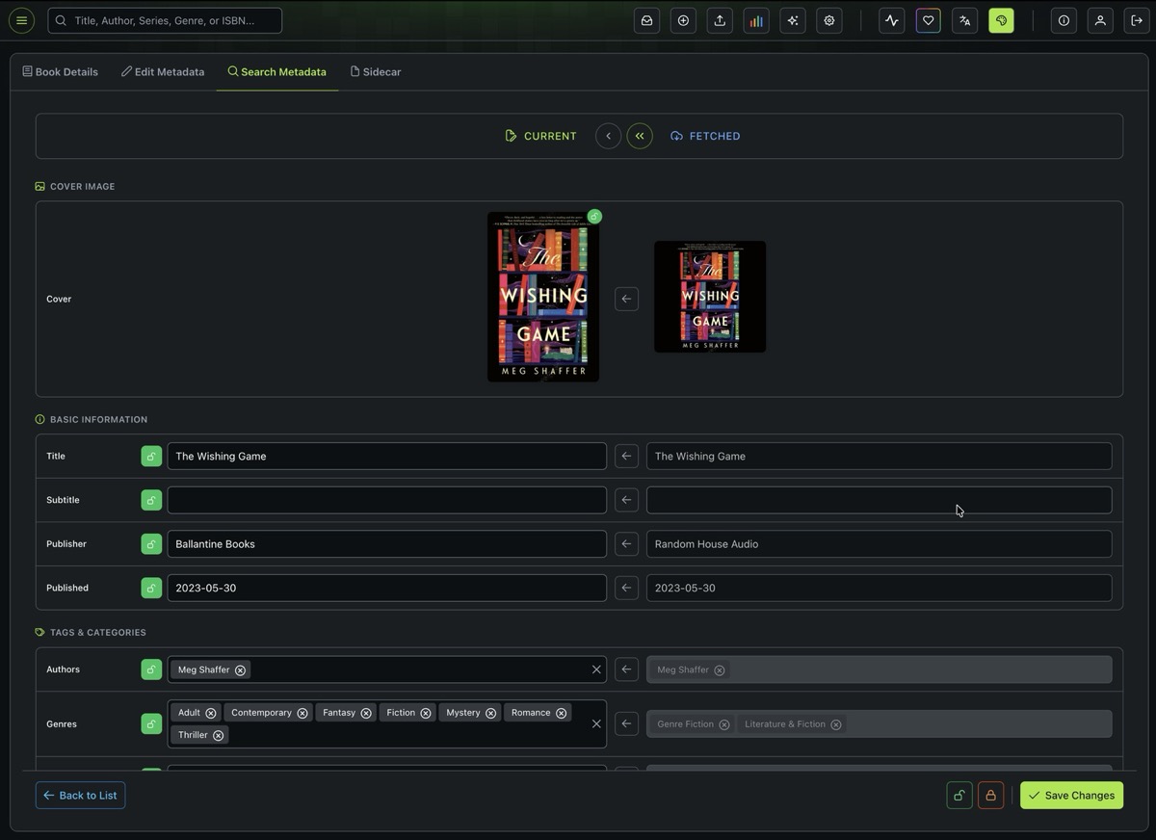
Task: Go Back to List
Action: coord(80,795)
